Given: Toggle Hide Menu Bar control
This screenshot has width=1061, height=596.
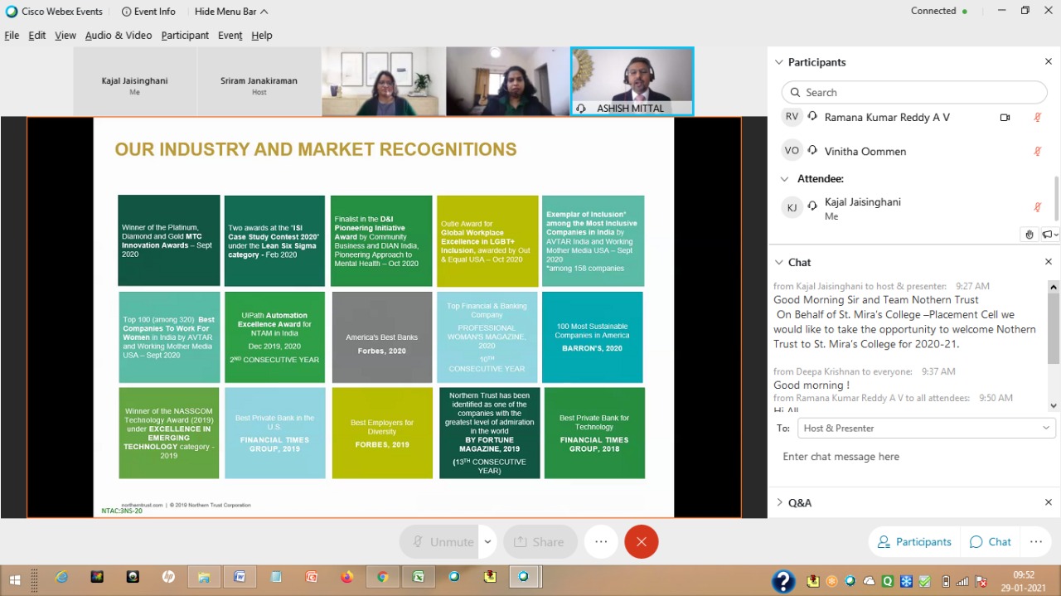Looking at the screenshot, I should [x=231, y=12].
